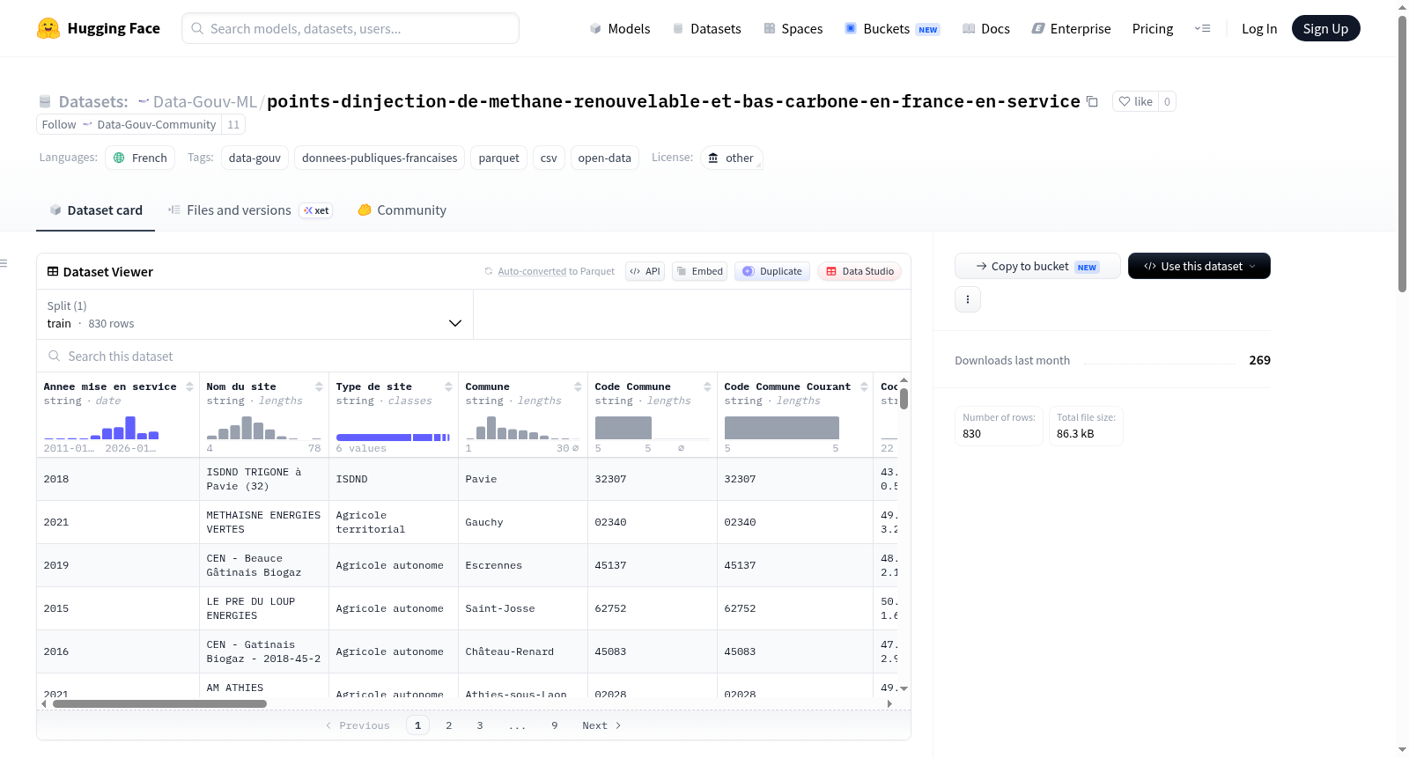Click the Annee mise en service date histogram
1409x758 pixels.
pyautogui.click(x=101, y=427)
